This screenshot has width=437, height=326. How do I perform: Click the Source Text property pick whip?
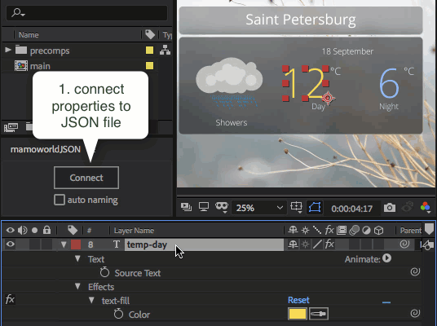[415, 271]
